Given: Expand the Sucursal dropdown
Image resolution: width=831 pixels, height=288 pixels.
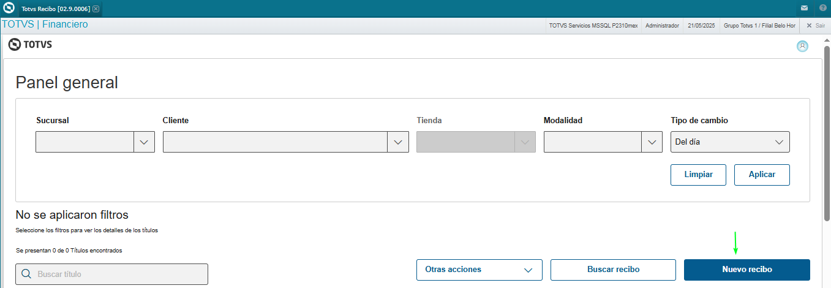Looking at the screenshot, I should pyautogui.click(x=144, y=142).
